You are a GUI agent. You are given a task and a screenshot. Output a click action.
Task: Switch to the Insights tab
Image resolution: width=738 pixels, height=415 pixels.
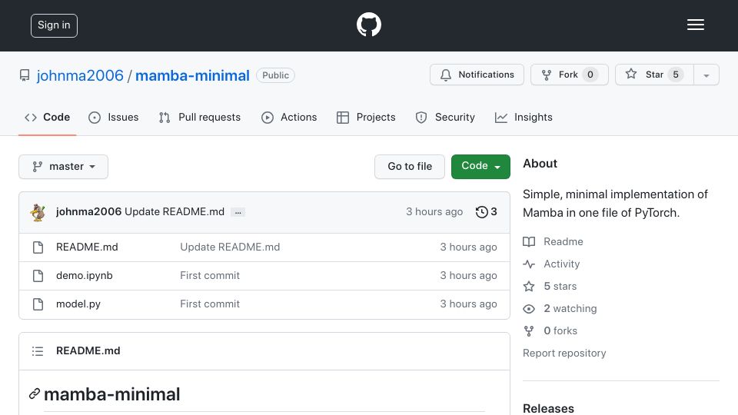(524, 117)
